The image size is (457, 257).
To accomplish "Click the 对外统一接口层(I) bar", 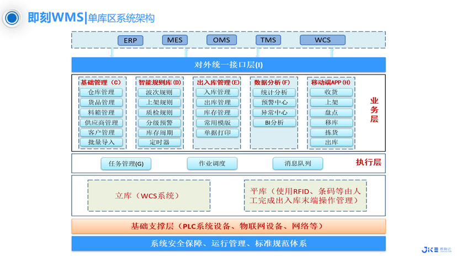I will (228, 65).
